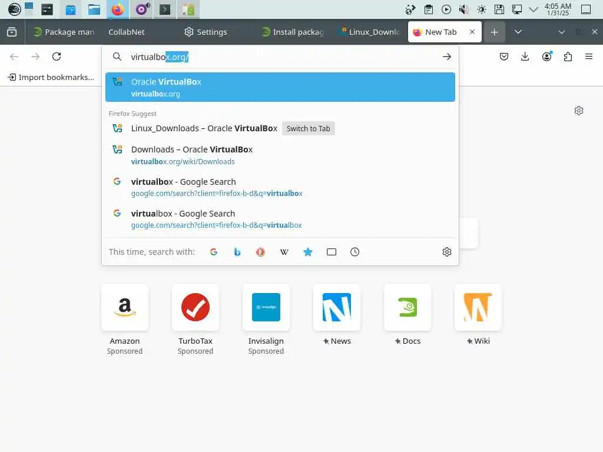Open search settings gear in dropdown
Screen dimensions: 603x452
click(x=447, y=252)
